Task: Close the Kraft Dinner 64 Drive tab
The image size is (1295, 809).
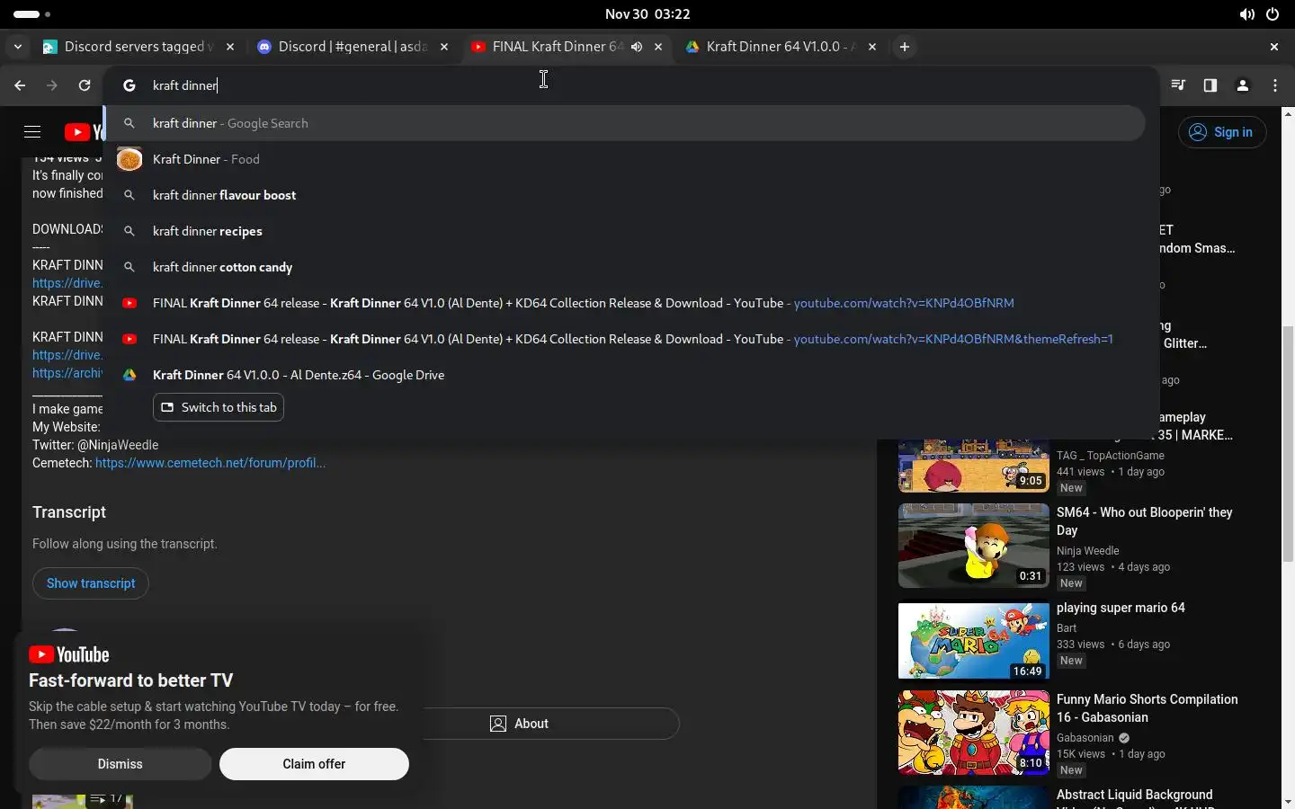Action: point(872,47)
